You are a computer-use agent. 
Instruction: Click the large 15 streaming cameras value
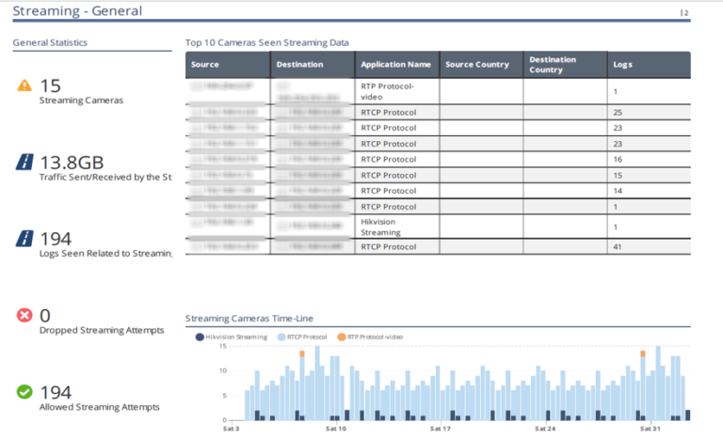point(50,86)
